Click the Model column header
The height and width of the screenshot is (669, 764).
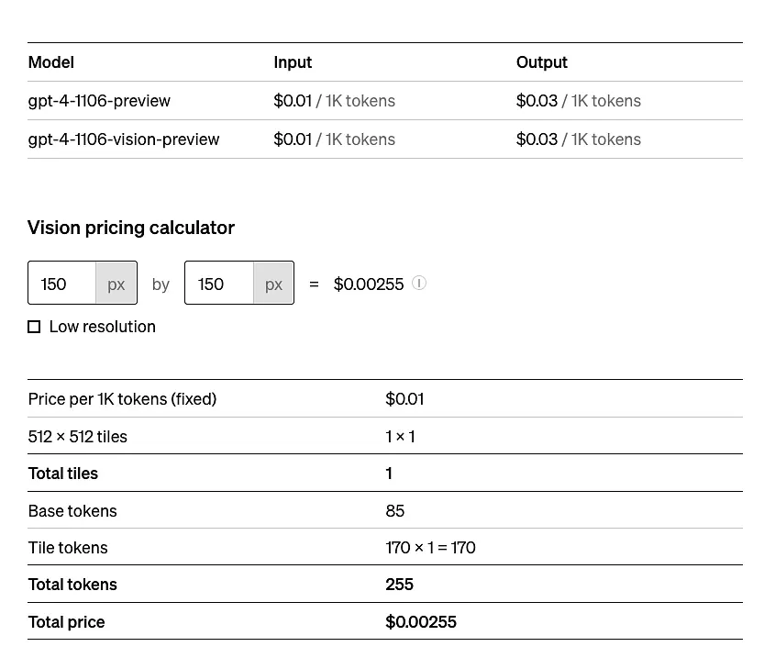click(x=51, y=62)
